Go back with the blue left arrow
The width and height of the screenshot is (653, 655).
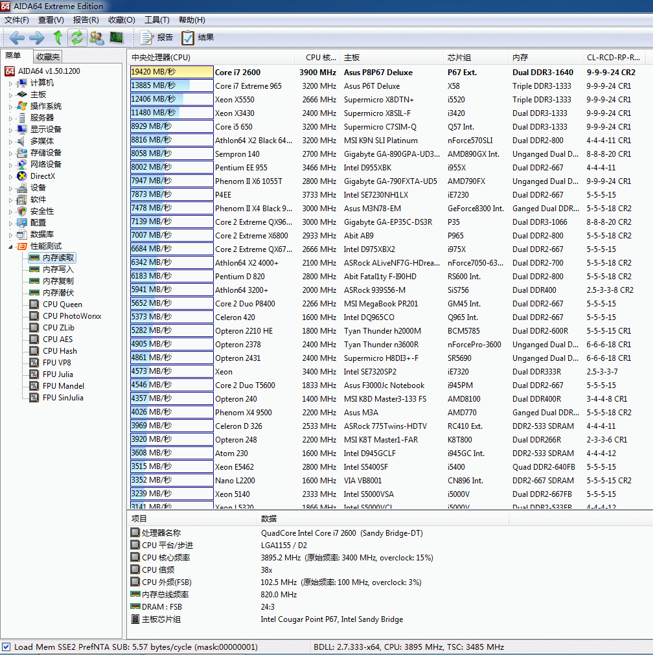pyautogui.click(x=17, y=38)
